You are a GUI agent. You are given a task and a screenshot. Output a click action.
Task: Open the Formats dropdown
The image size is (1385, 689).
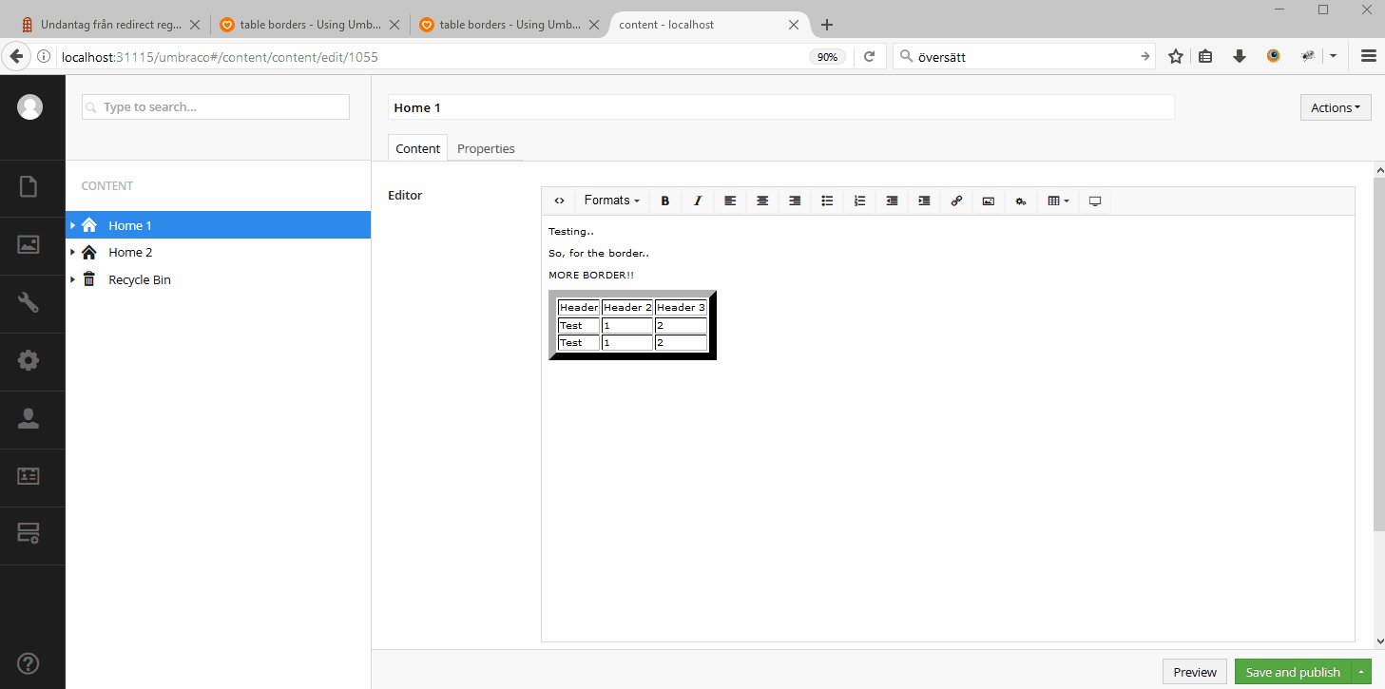pyautogui.click(x=611, y=201)
